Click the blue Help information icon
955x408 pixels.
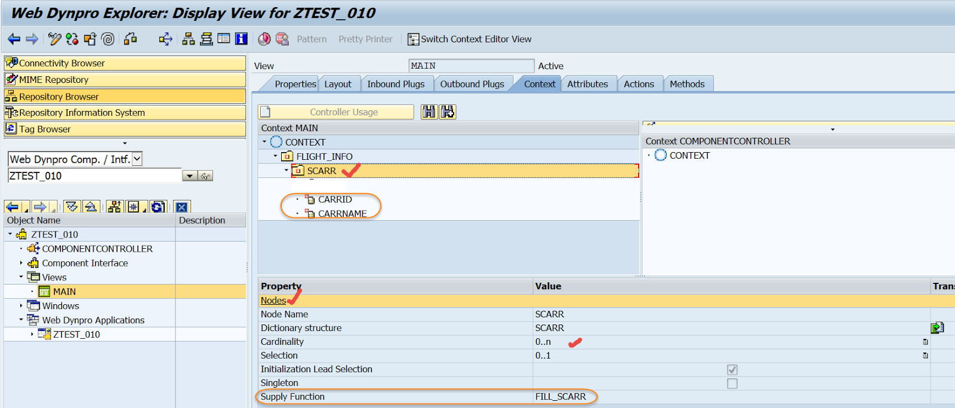pos(241,39)
